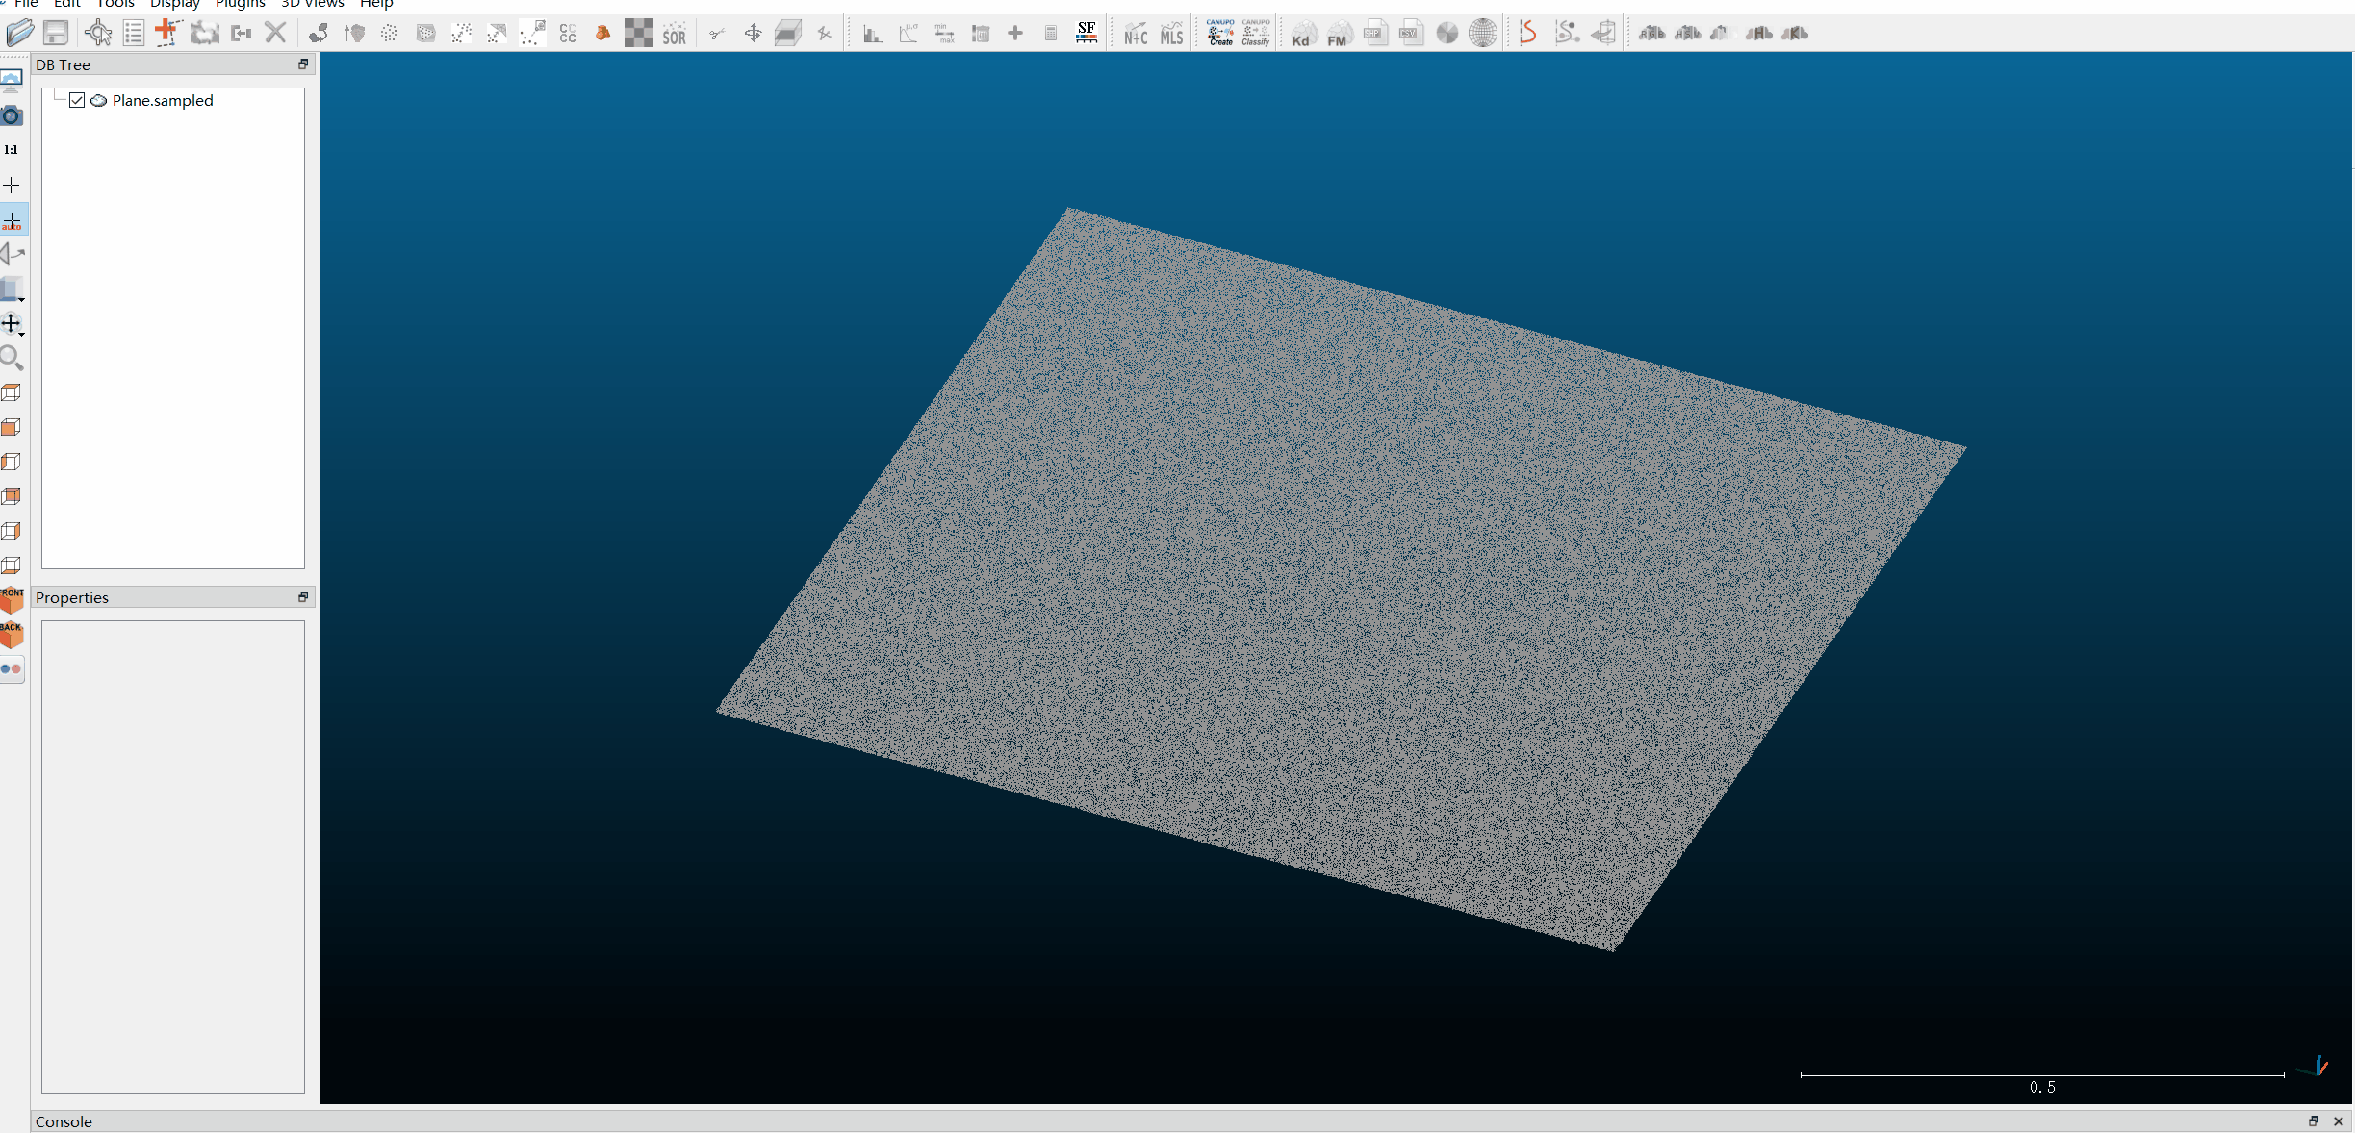This screenshot has width=2355, height=1133.
Task: Toggle the stereo glasses mode button
Action: [12, 669]
